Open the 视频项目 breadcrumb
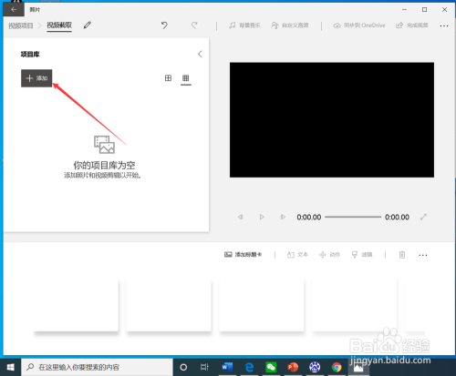Viewport: 456px width, 376px height. click(21, 25)
